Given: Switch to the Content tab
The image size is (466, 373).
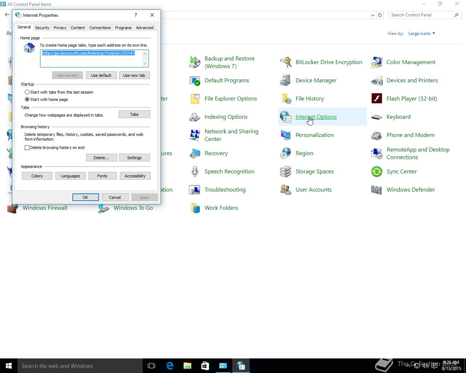Looking at the screenshot, I should tap(78, 28).
